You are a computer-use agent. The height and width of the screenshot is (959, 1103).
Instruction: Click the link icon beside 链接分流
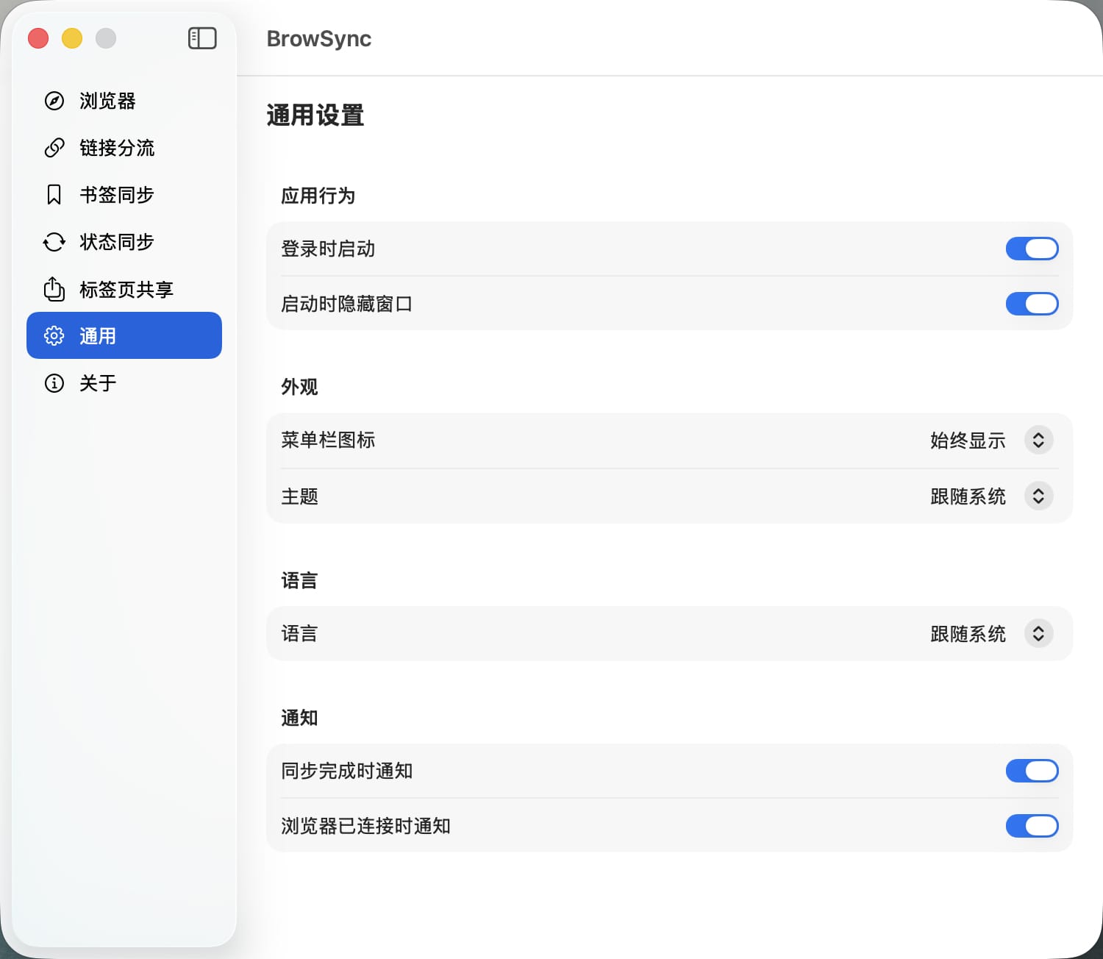(x=54, y=148)
